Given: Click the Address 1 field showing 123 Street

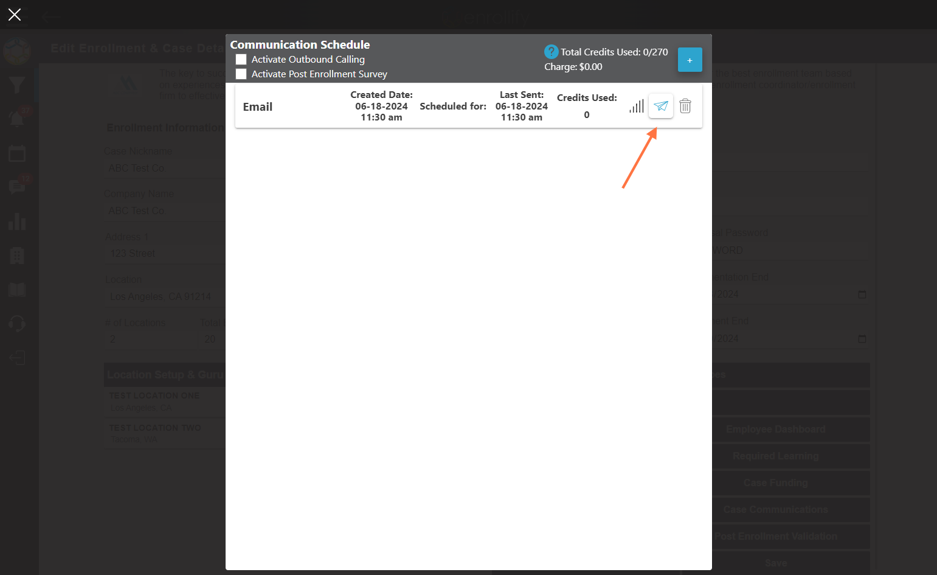Looking at the screenshot, I should [x=165, y=254].
